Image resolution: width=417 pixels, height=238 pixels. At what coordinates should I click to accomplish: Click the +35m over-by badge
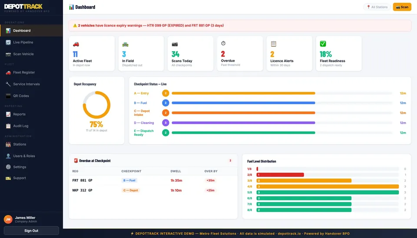[x=210, y=180]
